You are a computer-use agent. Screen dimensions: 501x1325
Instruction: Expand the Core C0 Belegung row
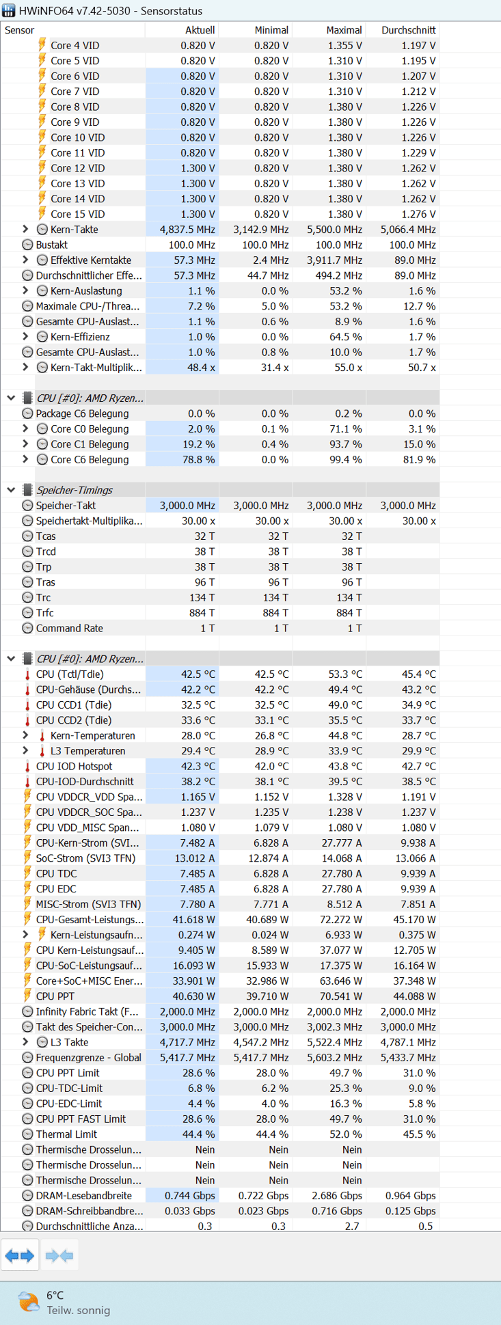point(25,428)
